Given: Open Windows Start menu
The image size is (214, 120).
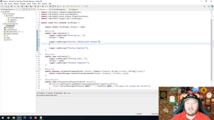Looking at the screenshot, I should coord(3,118).
